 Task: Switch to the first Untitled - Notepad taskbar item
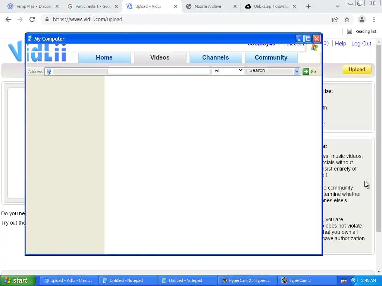click(x=128, y=281)
